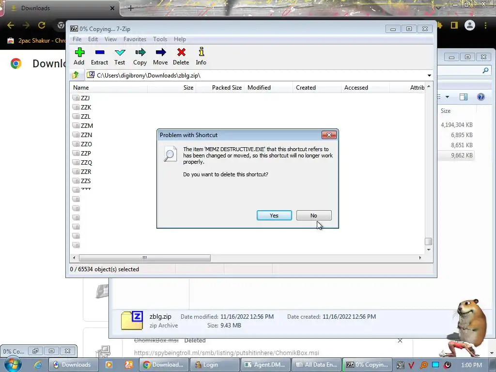Dismiss the ChomikBox.msi download entry
The height and width of the screenshot is (372, 496).
tap(400, 341)
